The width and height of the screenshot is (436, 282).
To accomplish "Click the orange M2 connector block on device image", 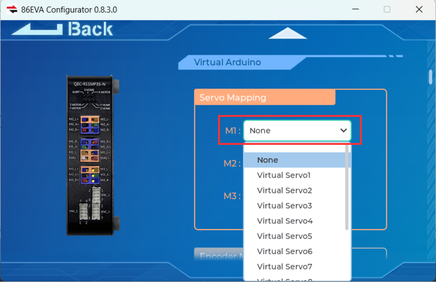I will pyautogui.click(x=90, y=125).
